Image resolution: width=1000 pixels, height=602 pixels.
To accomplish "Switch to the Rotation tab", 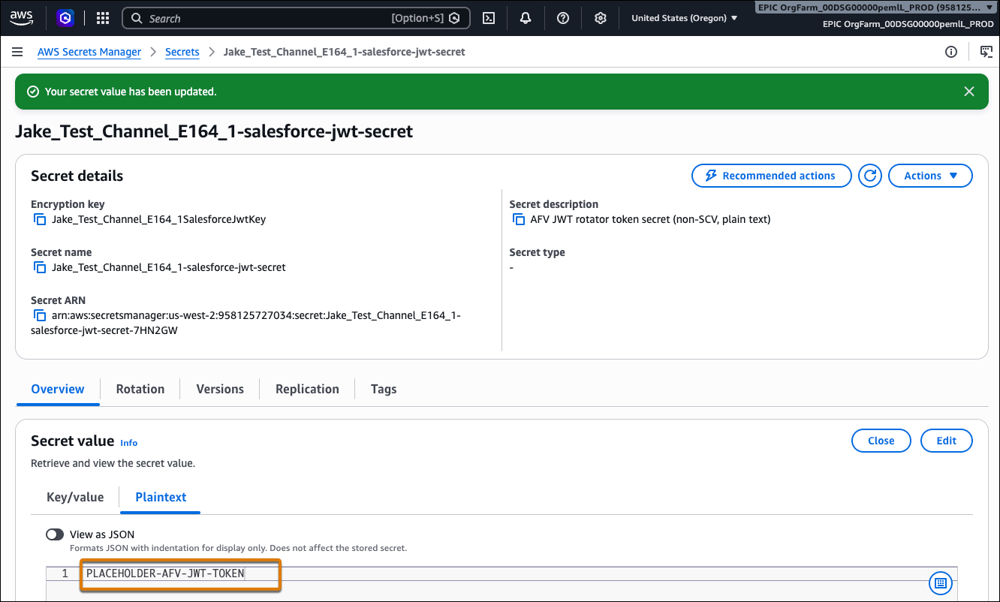I will [140, 389].
